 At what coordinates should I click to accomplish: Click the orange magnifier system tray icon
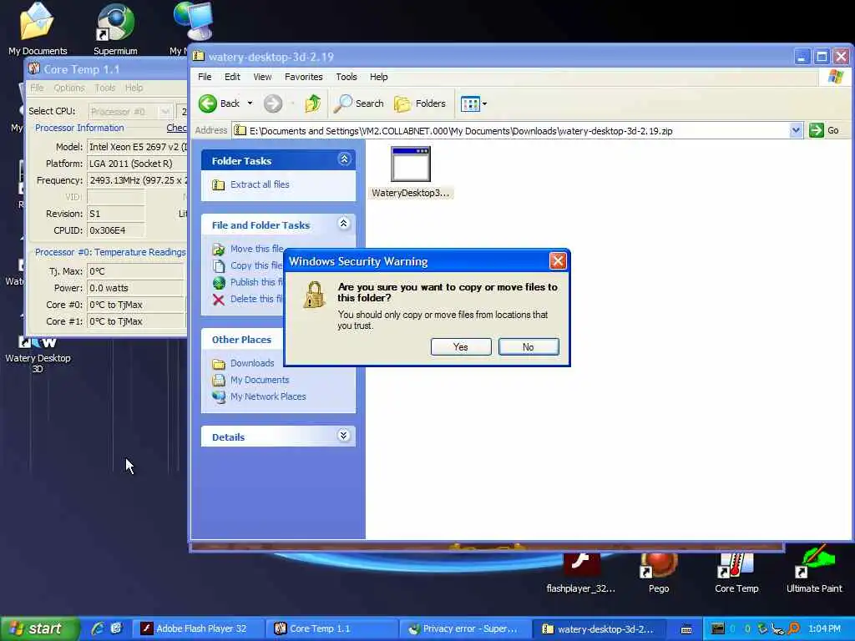click(795, 628)
